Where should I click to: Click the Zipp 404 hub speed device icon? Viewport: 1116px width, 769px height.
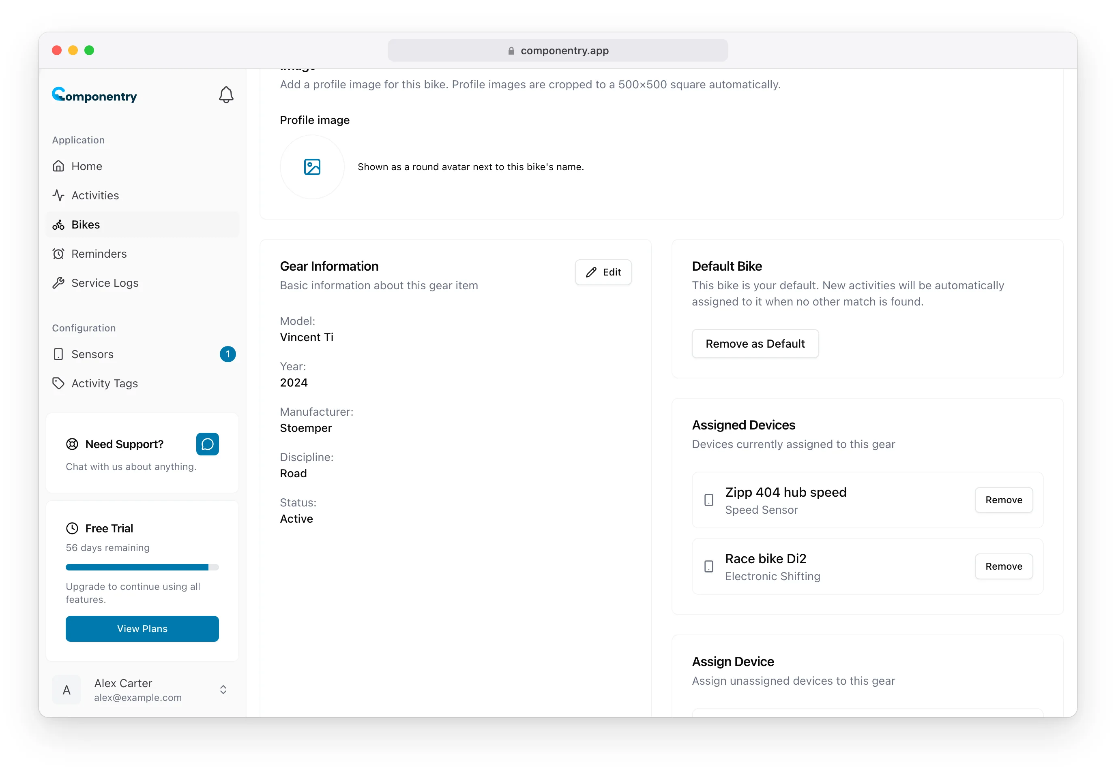(x=708, y=500)
